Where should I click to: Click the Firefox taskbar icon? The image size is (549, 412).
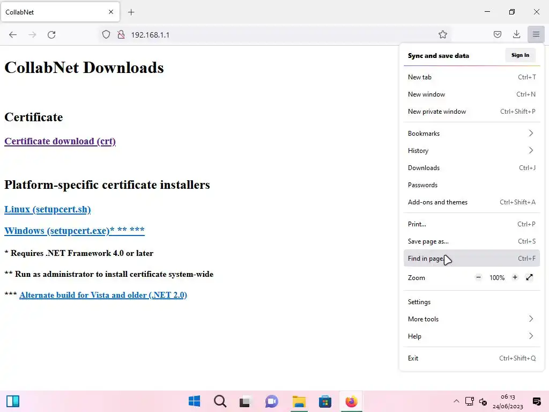point(351,401)
